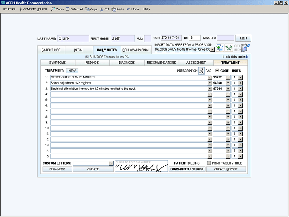Viewport: 289px width, 217px height.
Task: Open the Rx prescription pad icon
Action: (201, 71)
